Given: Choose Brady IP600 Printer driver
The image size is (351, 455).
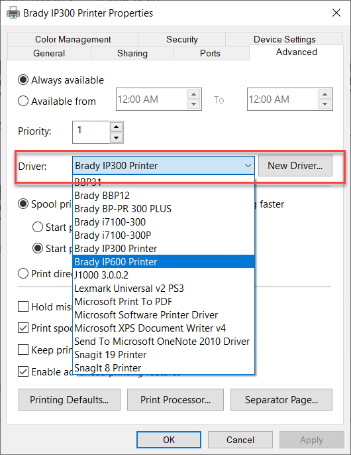Looking at the screenshot, I should pos(164,262).
